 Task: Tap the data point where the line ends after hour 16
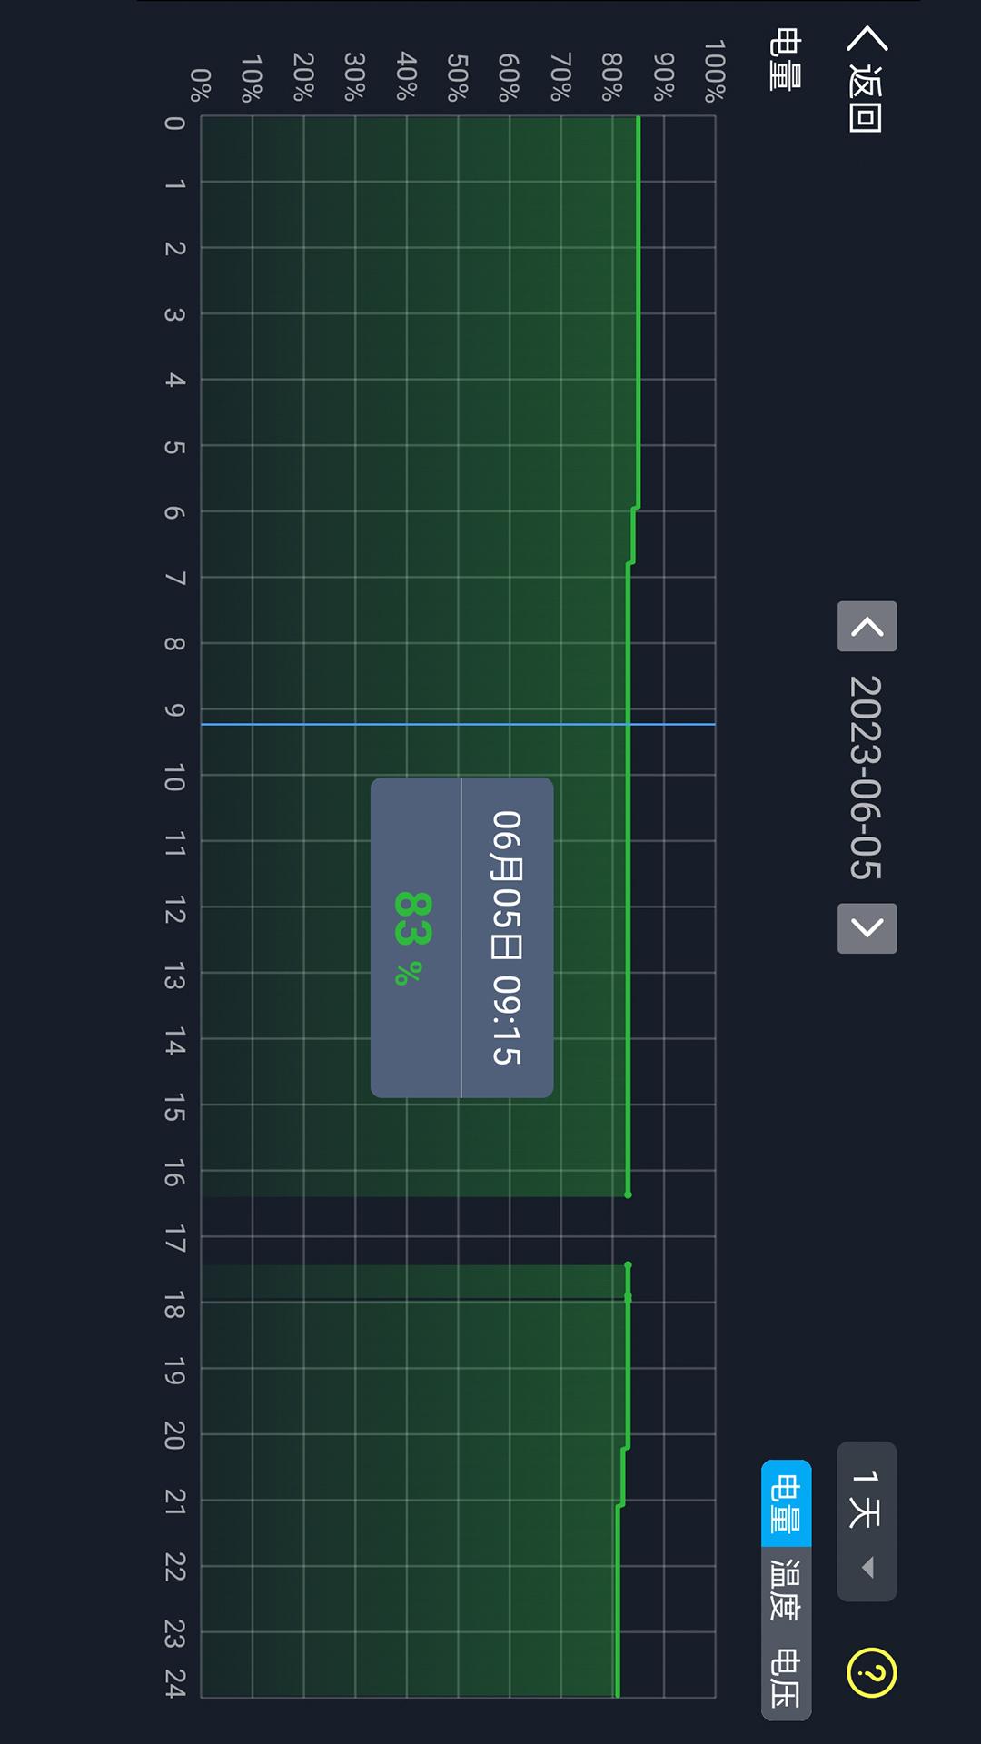(628, 1194)
